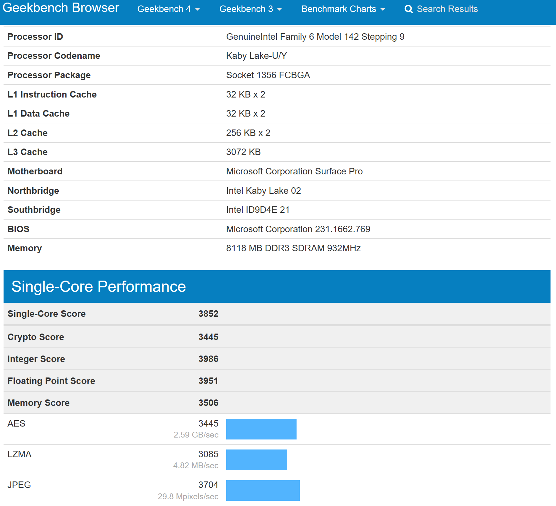The image size is (556, 506).
Task: Click Microsoft Corporation Surface Pro motherboard value
Action: pos(294,171)
